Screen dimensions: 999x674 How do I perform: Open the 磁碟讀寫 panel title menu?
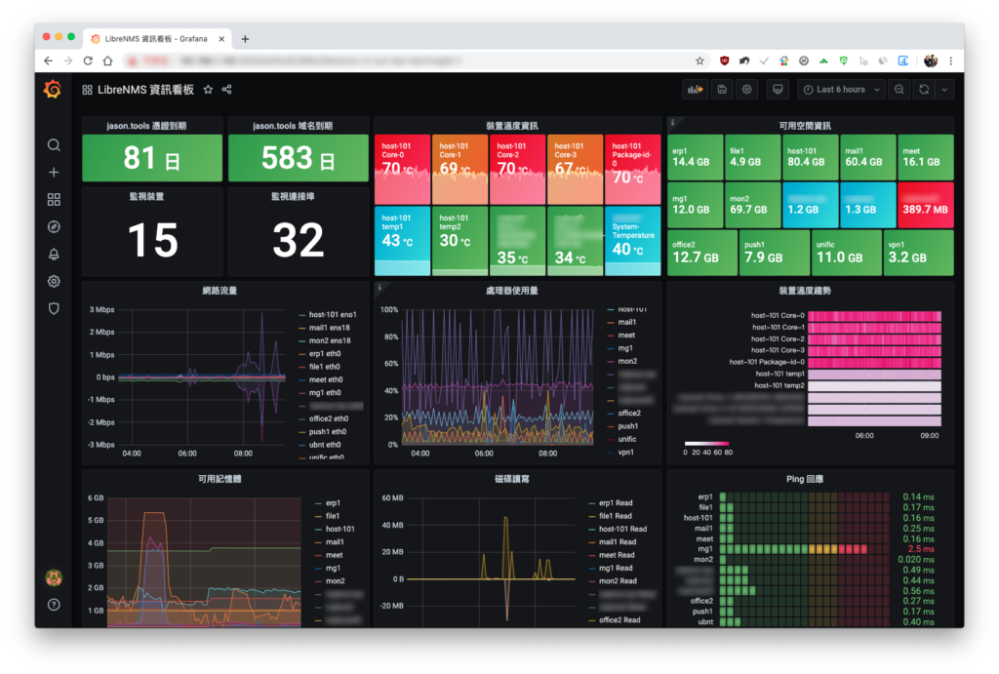(x=512, y=479)
